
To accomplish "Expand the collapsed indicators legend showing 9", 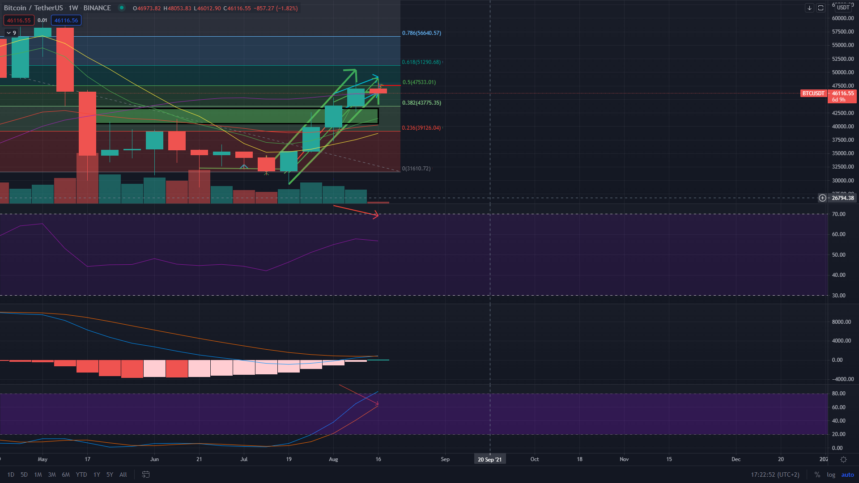I will click(11, 33).
